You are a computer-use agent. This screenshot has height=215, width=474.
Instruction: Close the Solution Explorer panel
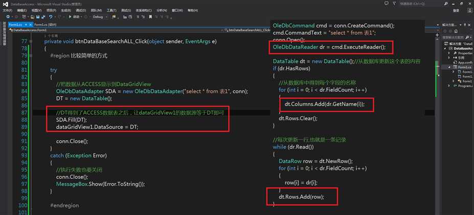pyautogui.click(x=469, y=24)
